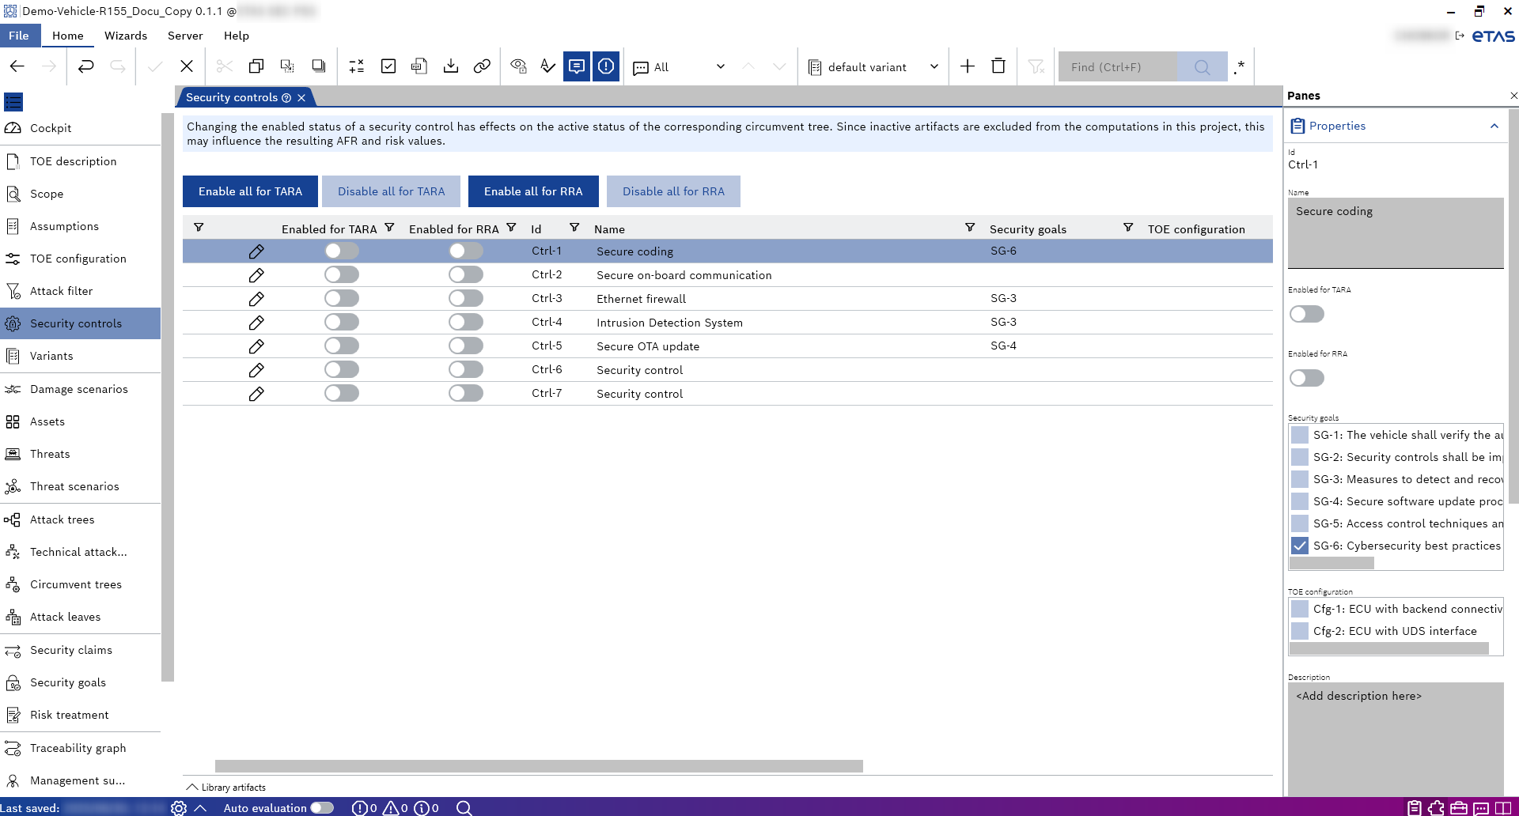
Task: Click the Enable all for TARA button
Action: point(250,191)
